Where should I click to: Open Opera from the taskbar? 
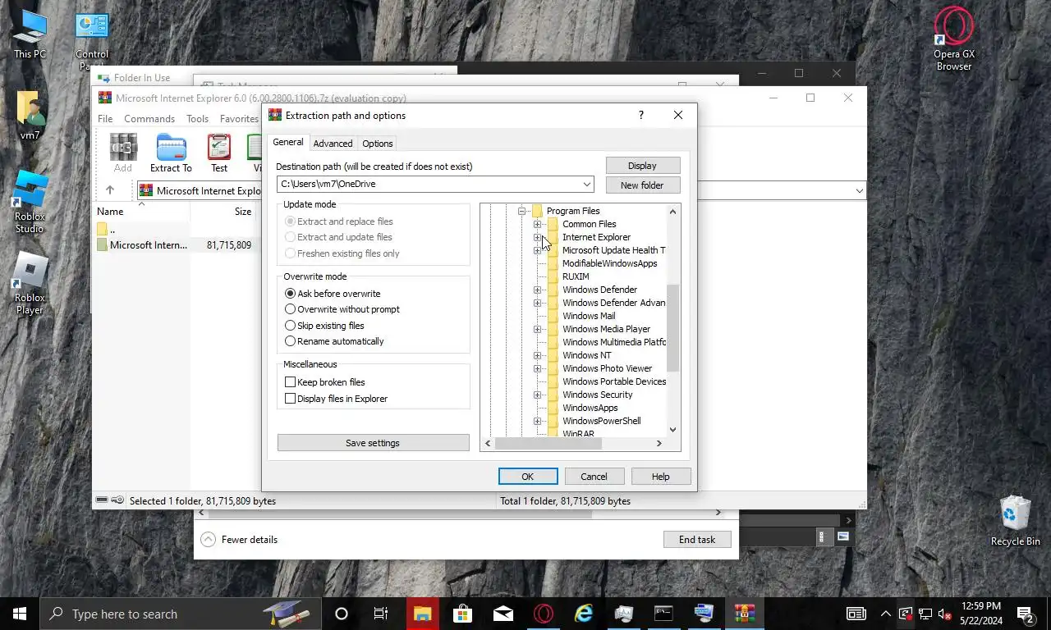click(x=544, y=614)
